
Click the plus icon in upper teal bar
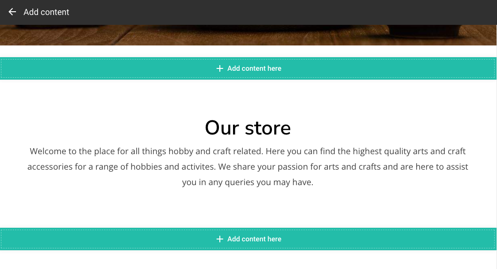(220, 68)
